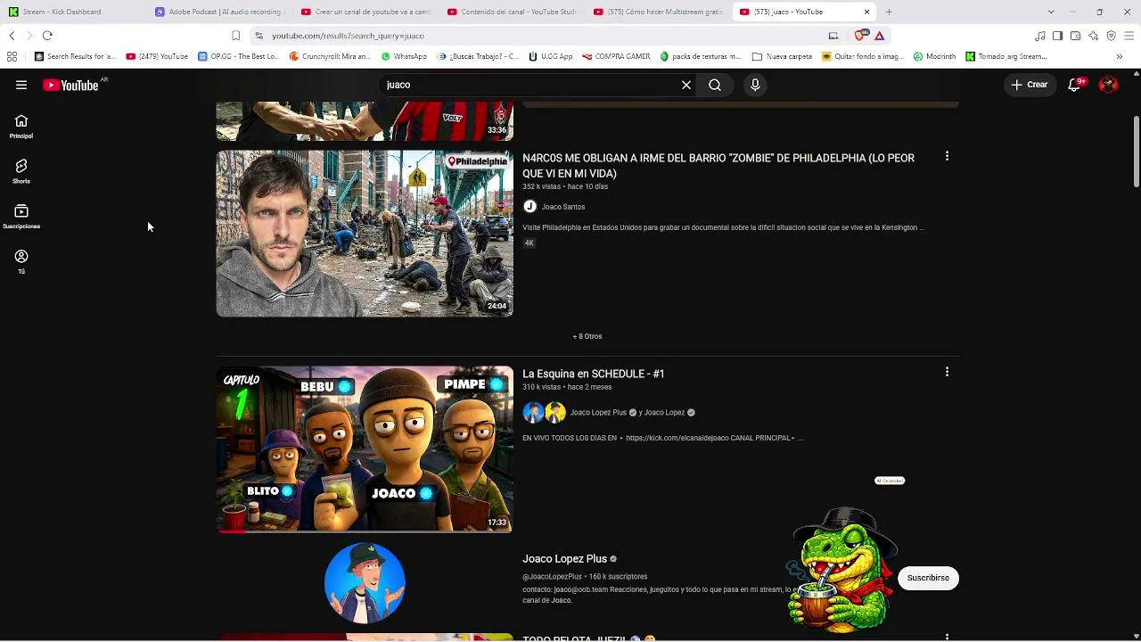The height and width of the screenshot is (642, 1141).
Task: Switch to 'Crear un canal de youtube' tab
Action: click(365, 12)
